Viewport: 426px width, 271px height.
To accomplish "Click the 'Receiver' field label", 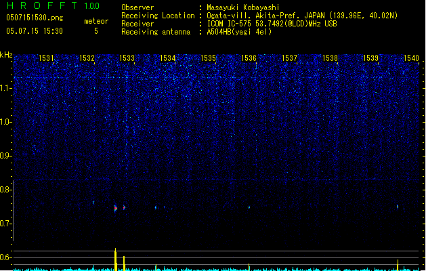I will tap(137, 24).
